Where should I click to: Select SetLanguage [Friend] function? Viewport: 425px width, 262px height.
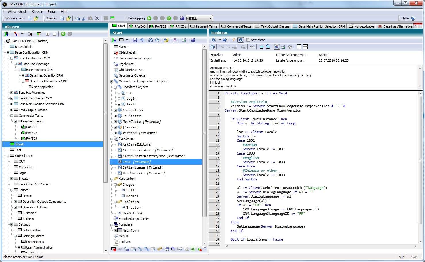142,167
